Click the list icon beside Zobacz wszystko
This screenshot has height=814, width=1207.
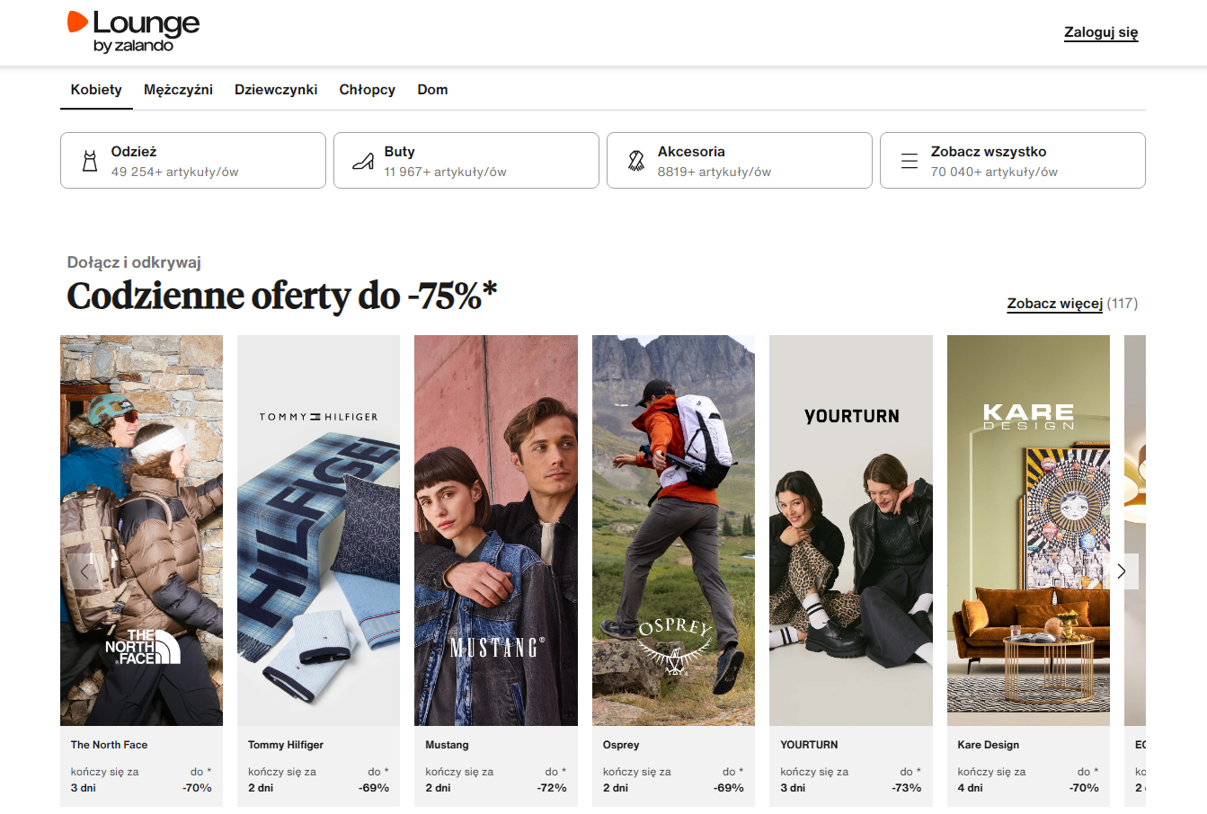coord(910,161)
